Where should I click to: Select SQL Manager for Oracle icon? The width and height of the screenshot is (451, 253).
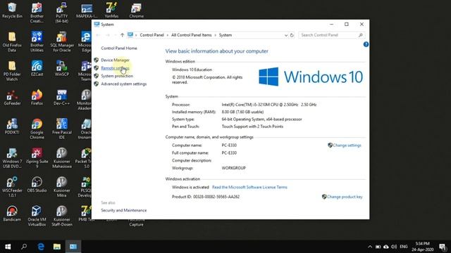coord(62,41)
